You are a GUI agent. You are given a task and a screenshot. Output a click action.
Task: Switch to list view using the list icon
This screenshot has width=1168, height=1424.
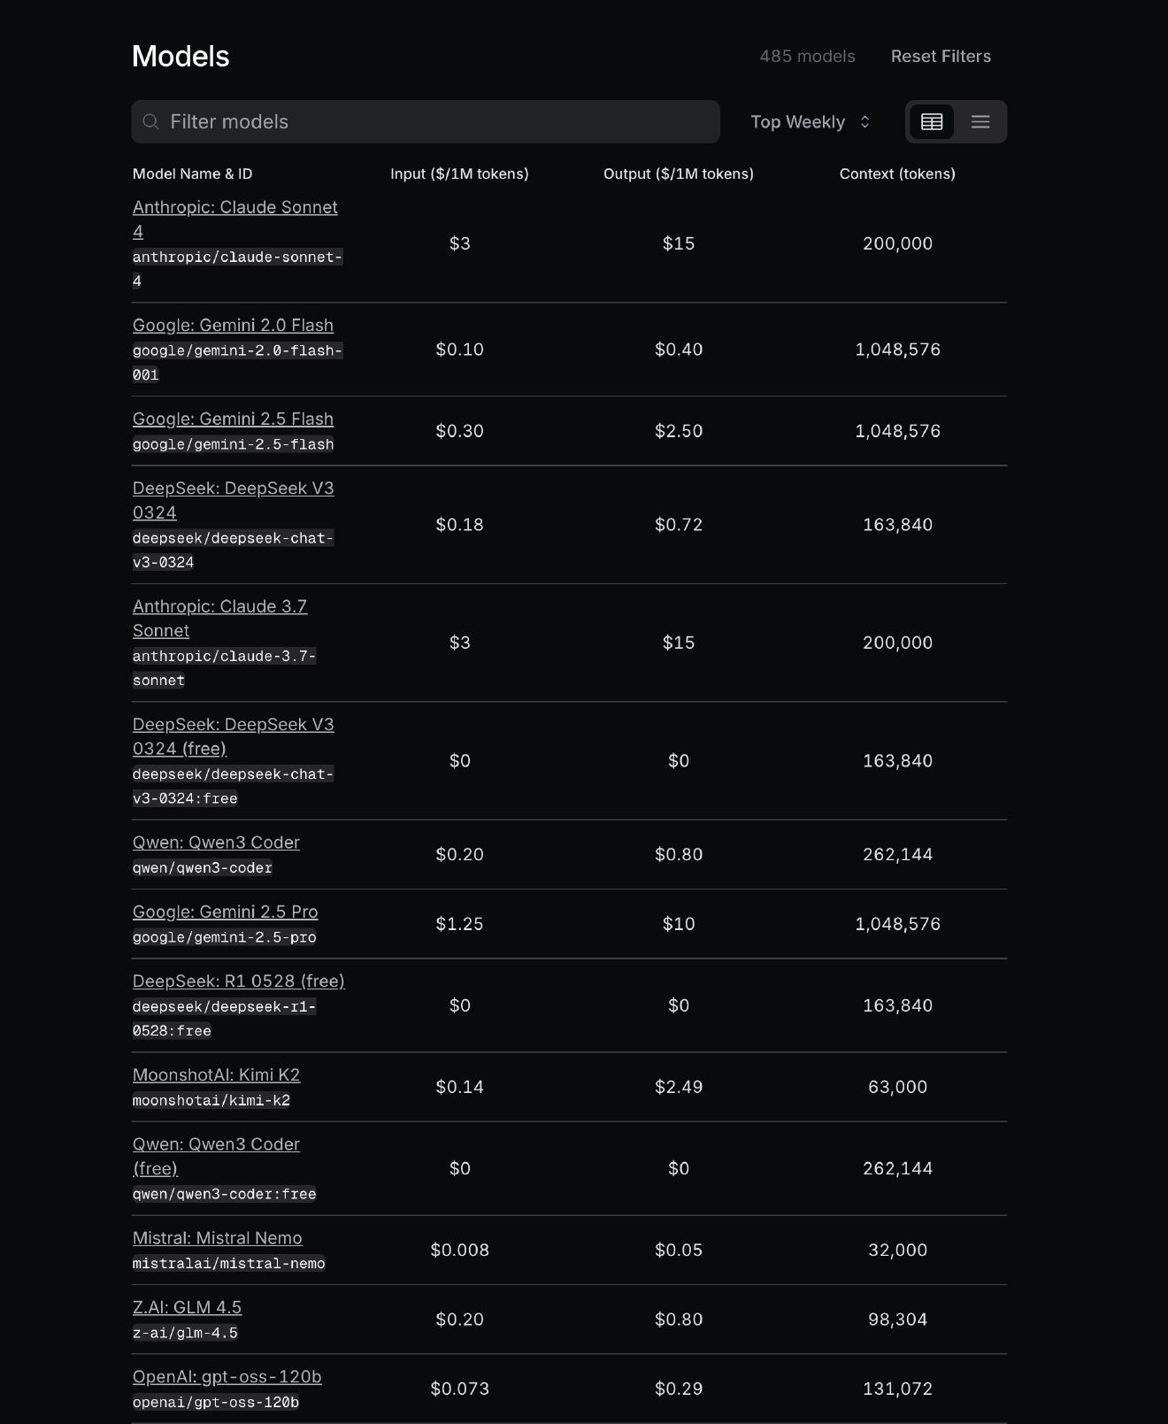980,121
